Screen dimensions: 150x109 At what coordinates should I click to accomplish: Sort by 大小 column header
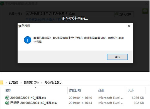[x=130, y=90]
